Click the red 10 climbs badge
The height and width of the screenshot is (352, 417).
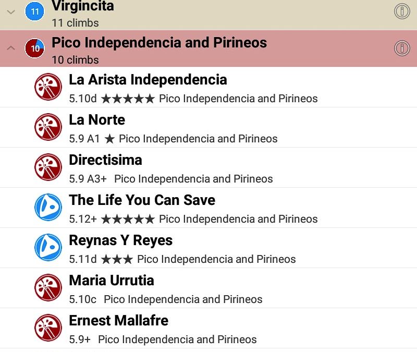[x=35, y=48]
